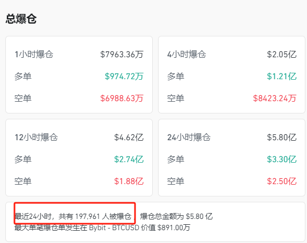This screenshot has height=243, width=307.
Task: Click the green $974.72万 long value
Action: pyautogui.click(x=124, y=77)
